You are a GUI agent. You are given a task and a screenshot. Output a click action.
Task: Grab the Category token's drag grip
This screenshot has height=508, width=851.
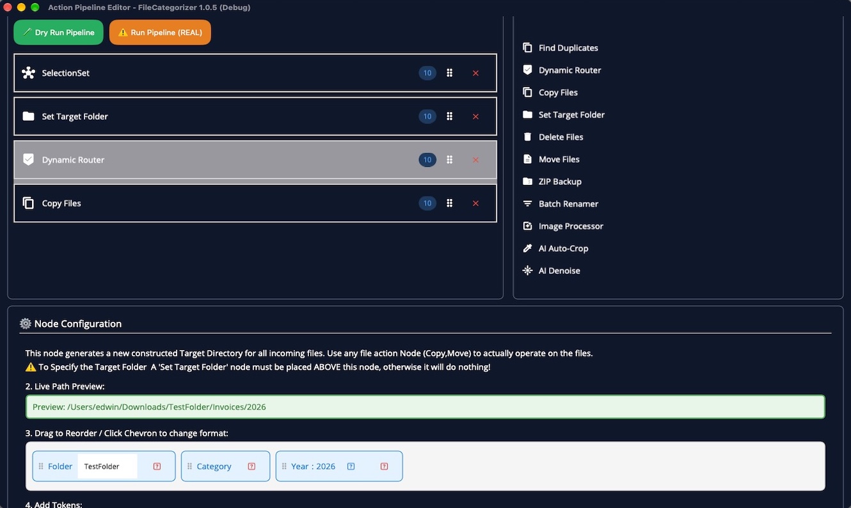(x=189, y=466)
